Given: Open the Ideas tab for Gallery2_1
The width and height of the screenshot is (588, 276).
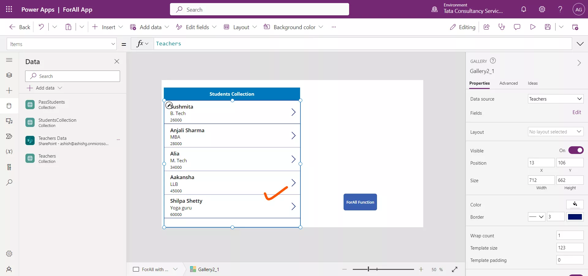Looking at the screenshot, I should point(533,83).
